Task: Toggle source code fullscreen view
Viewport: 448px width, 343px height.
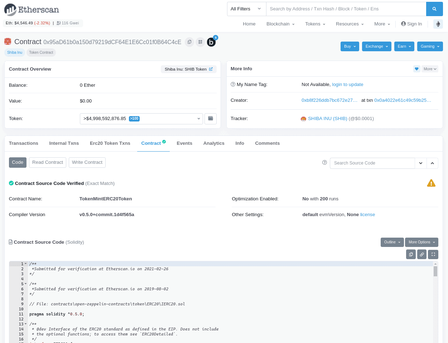Action: click(433, 254)
